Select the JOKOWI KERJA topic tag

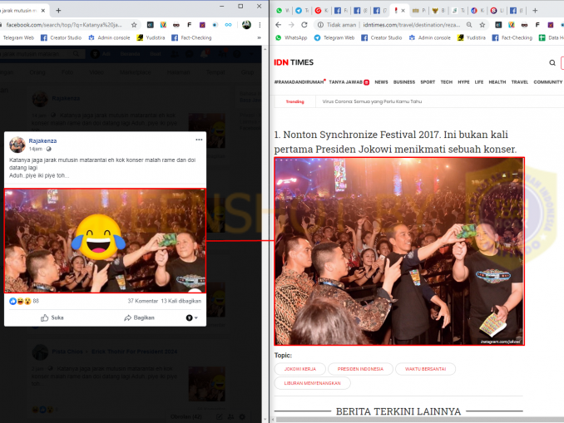point(300,369)
